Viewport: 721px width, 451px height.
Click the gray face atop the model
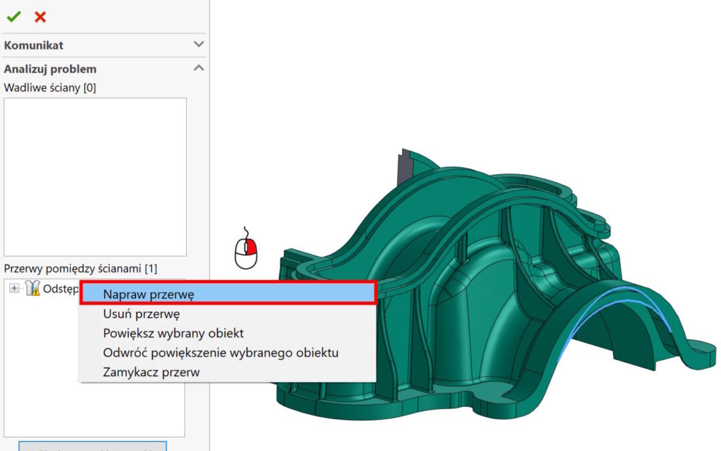click(x=401, y=167)
